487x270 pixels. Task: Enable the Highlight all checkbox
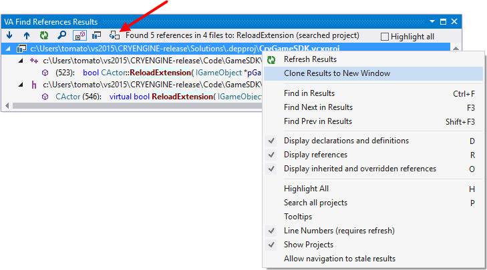(x=385, y=37)
